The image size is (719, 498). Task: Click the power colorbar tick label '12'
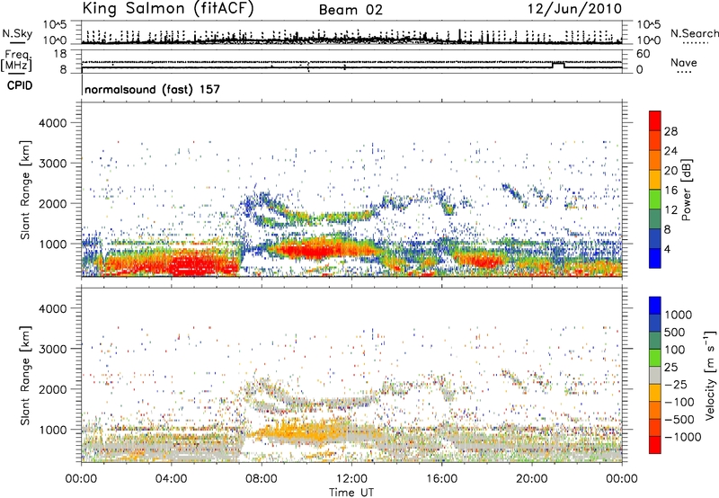670,210
